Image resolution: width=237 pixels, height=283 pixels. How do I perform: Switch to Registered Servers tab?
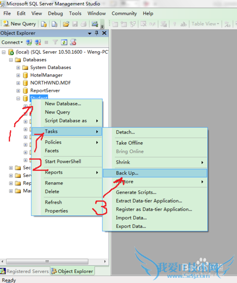point(25,271)
